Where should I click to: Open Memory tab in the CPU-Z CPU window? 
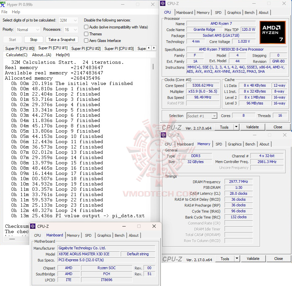(x=203, y=13)
